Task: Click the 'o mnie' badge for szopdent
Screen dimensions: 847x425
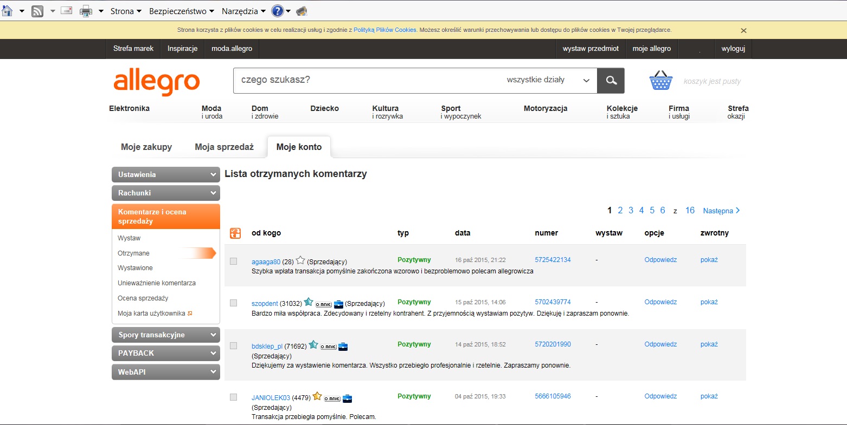Action: [x=324, y=304]
